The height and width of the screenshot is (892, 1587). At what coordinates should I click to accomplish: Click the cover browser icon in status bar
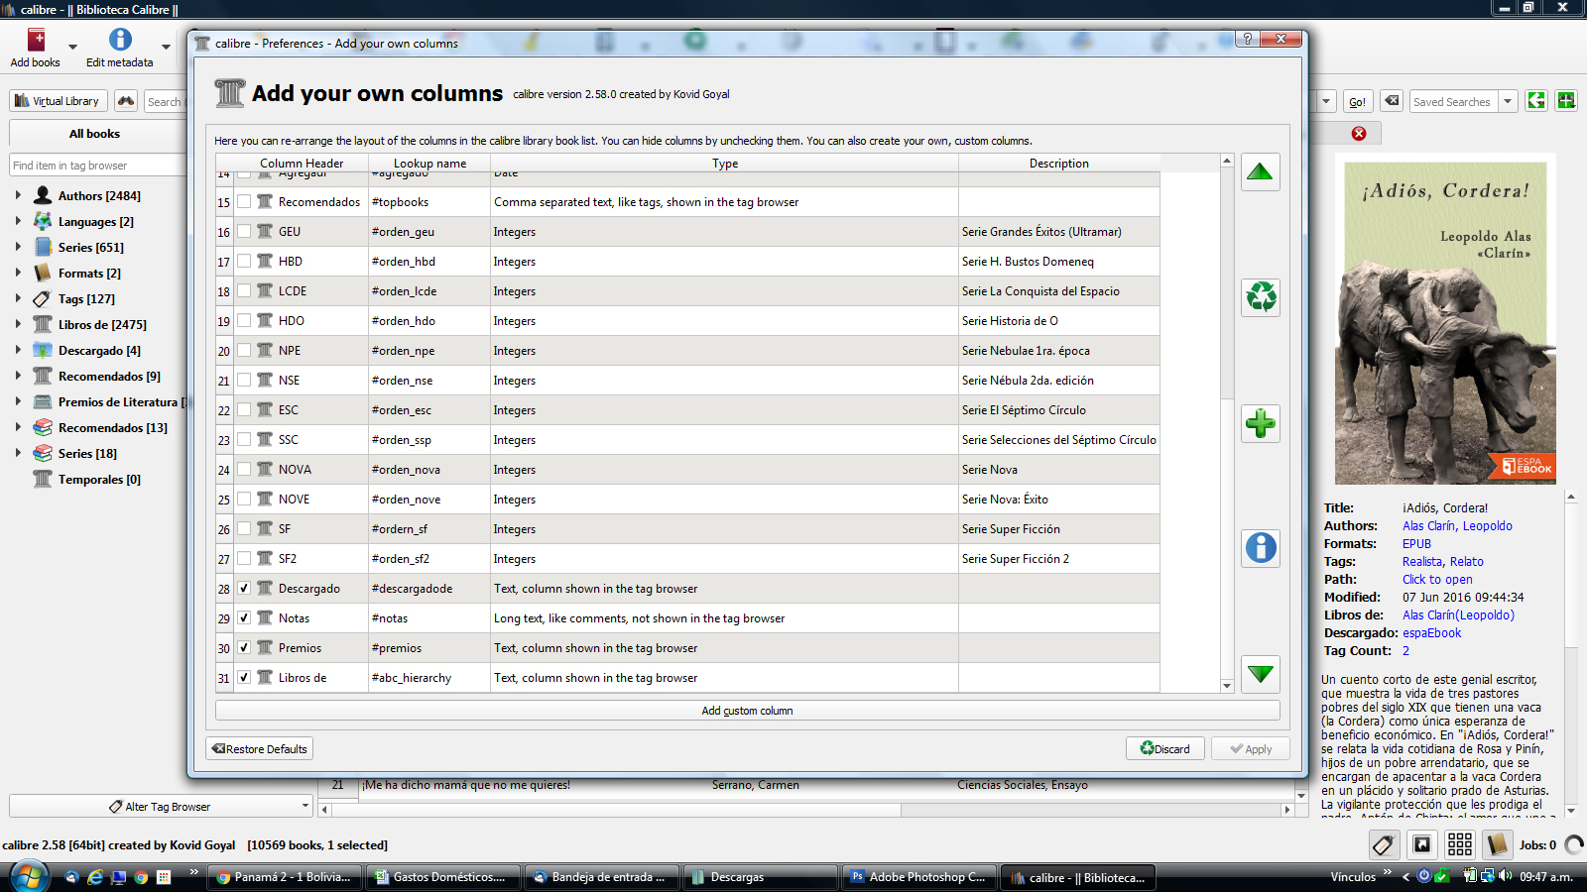(1421, 844)
